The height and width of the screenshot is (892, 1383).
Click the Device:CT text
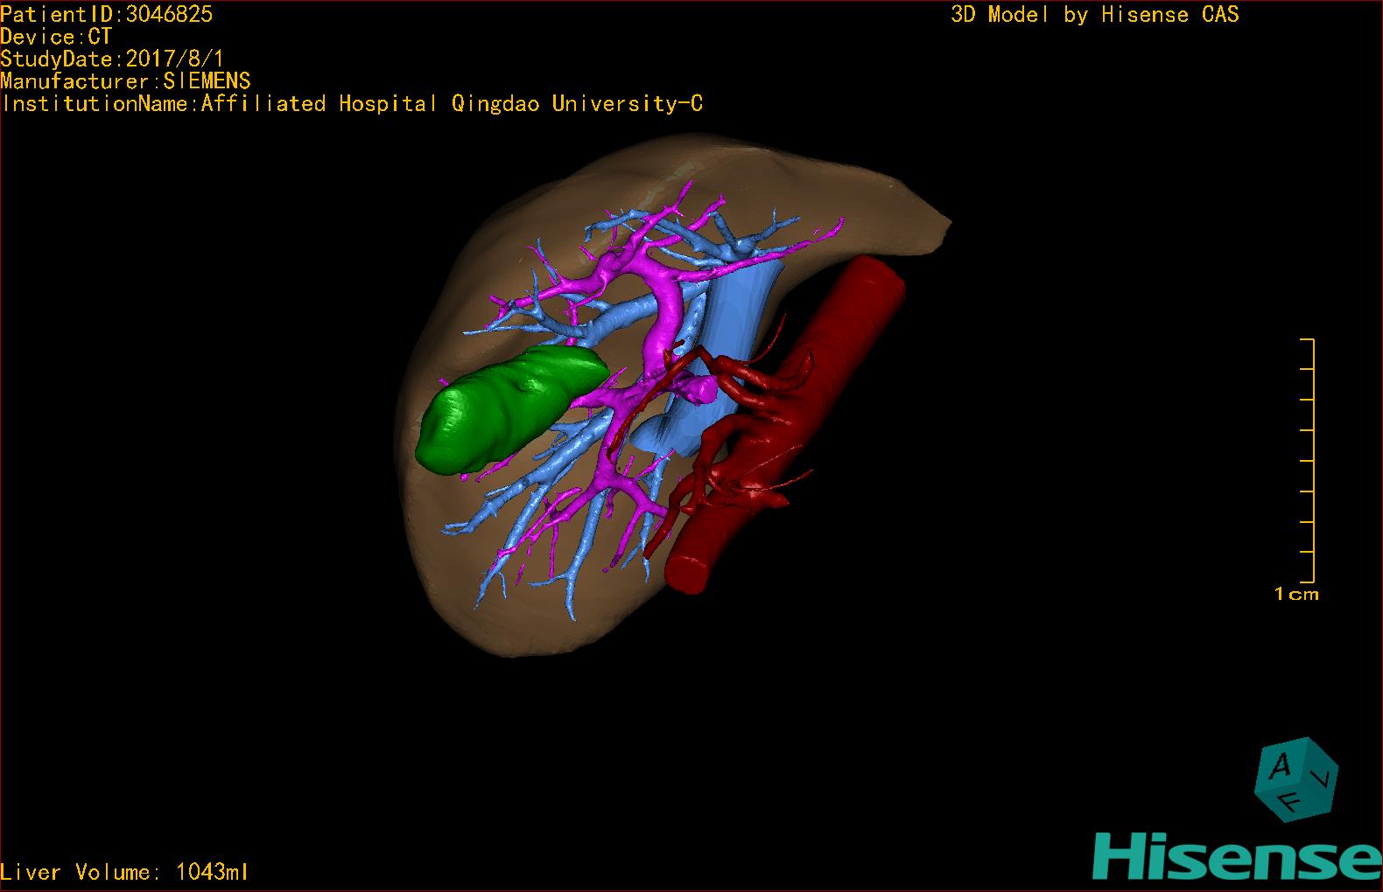click(x=56, y=37)
